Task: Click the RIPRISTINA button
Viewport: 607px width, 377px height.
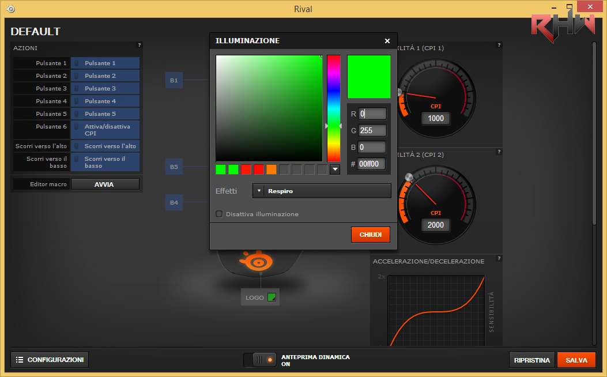Action: 532,360
